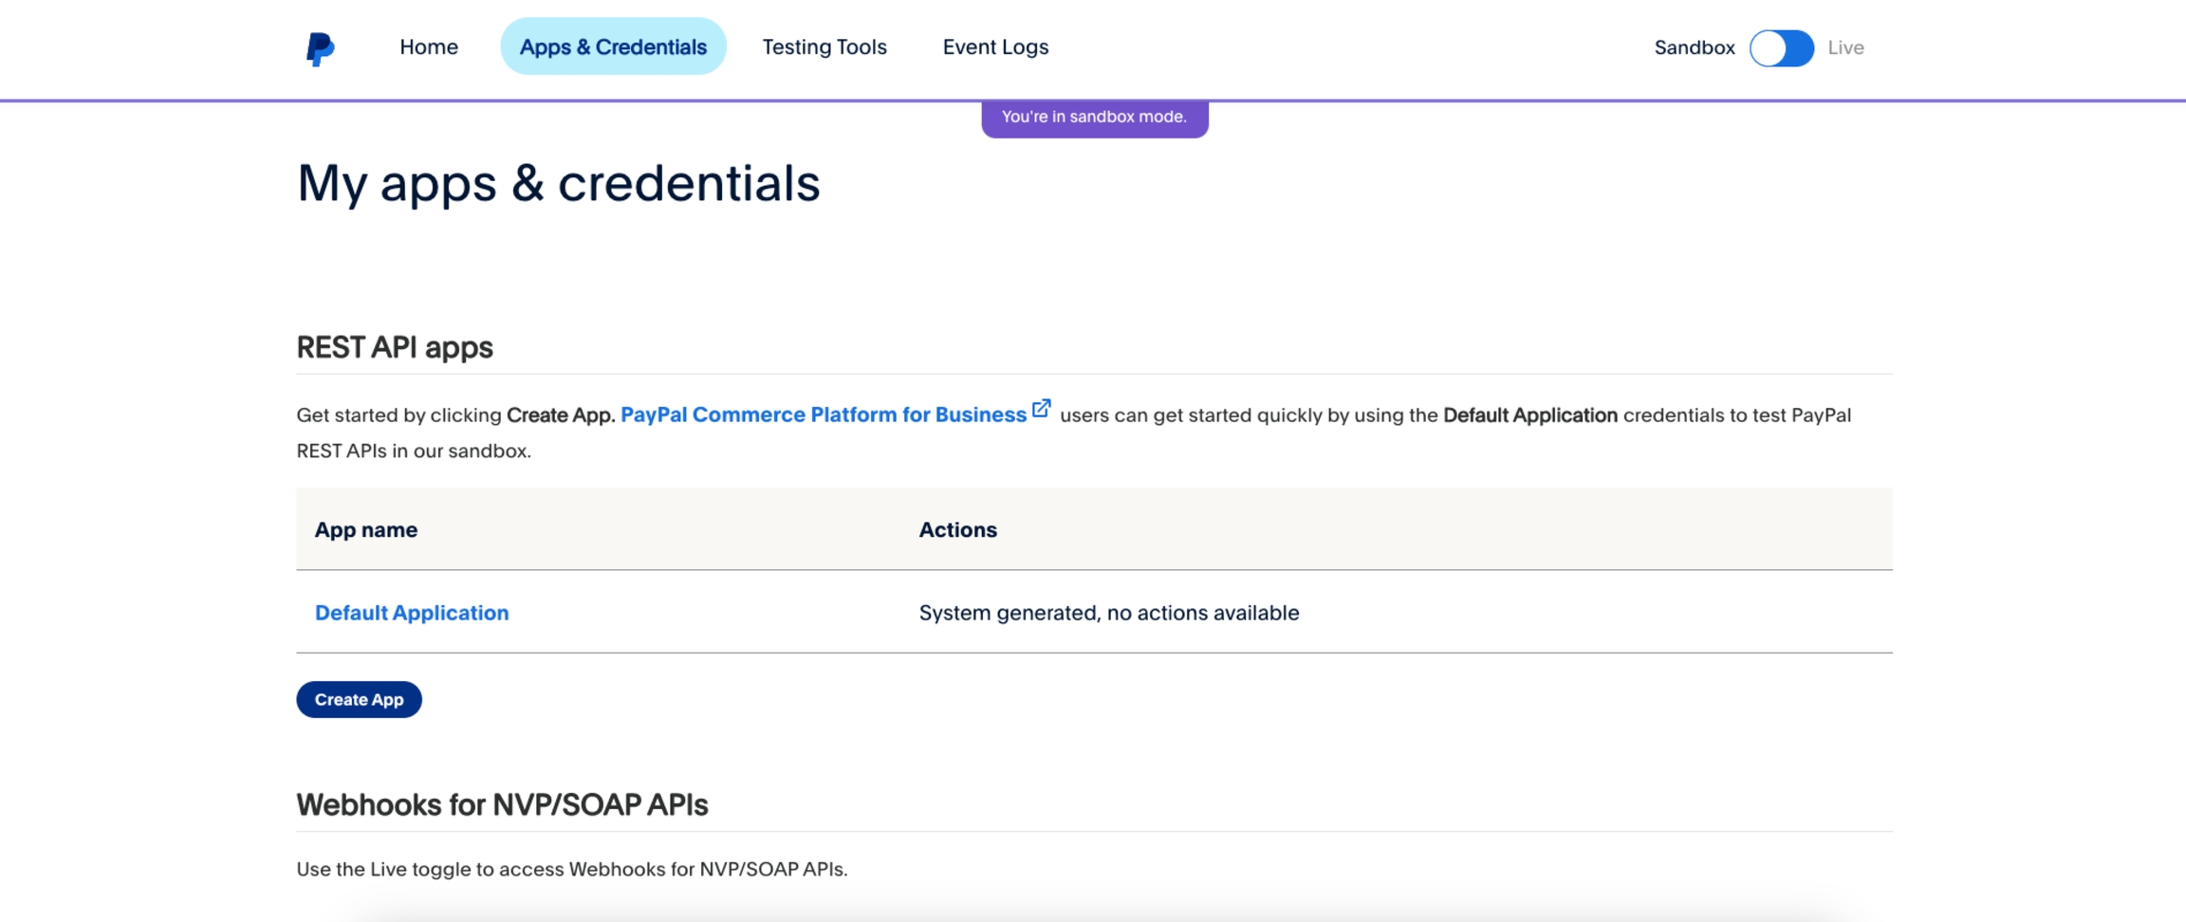Click the My apps & credentials title
The width and height of the screenshot is (2186, 922).
pos(558,183)
